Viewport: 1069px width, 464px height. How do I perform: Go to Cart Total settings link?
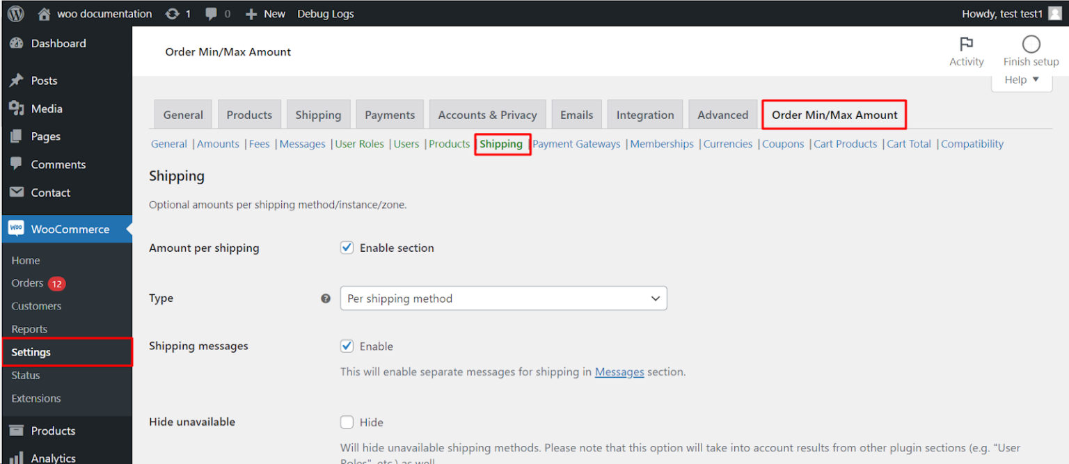pos(909,143)
